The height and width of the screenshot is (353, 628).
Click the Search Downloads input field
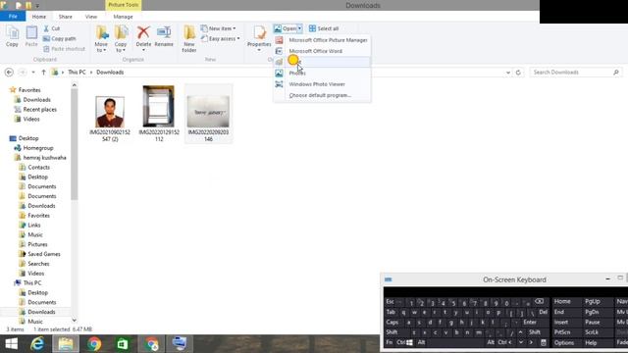571,73
